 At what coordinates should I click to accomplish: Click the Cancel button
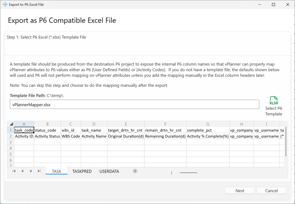coord(271,190)
